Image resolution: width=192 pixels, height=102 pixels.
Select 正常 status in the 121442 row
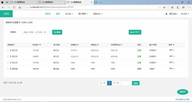(x=139, y=50)
